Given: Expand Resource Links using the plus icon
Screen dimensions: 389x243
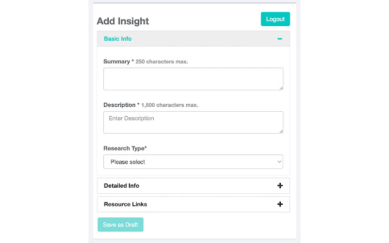Looking at the screenshot, I should 280,205.
